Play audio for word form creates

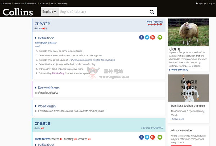pyautogui.click(x=61, y=139)
